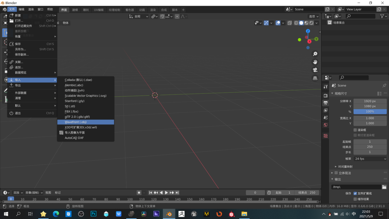The height and width of the screenshot is (219, 389).
Task: Collapse the 输出 panel
Action: point(338,179)
